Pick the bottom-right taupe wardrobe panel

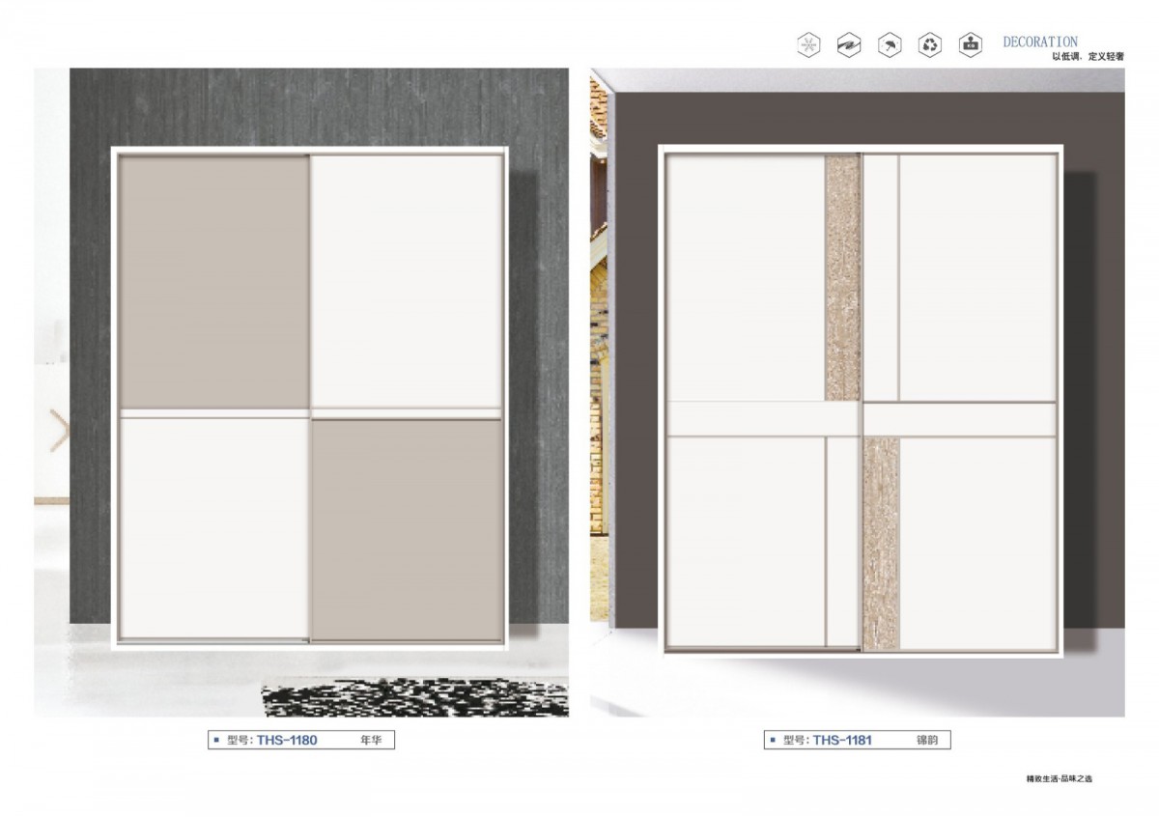tap(407, 529)
